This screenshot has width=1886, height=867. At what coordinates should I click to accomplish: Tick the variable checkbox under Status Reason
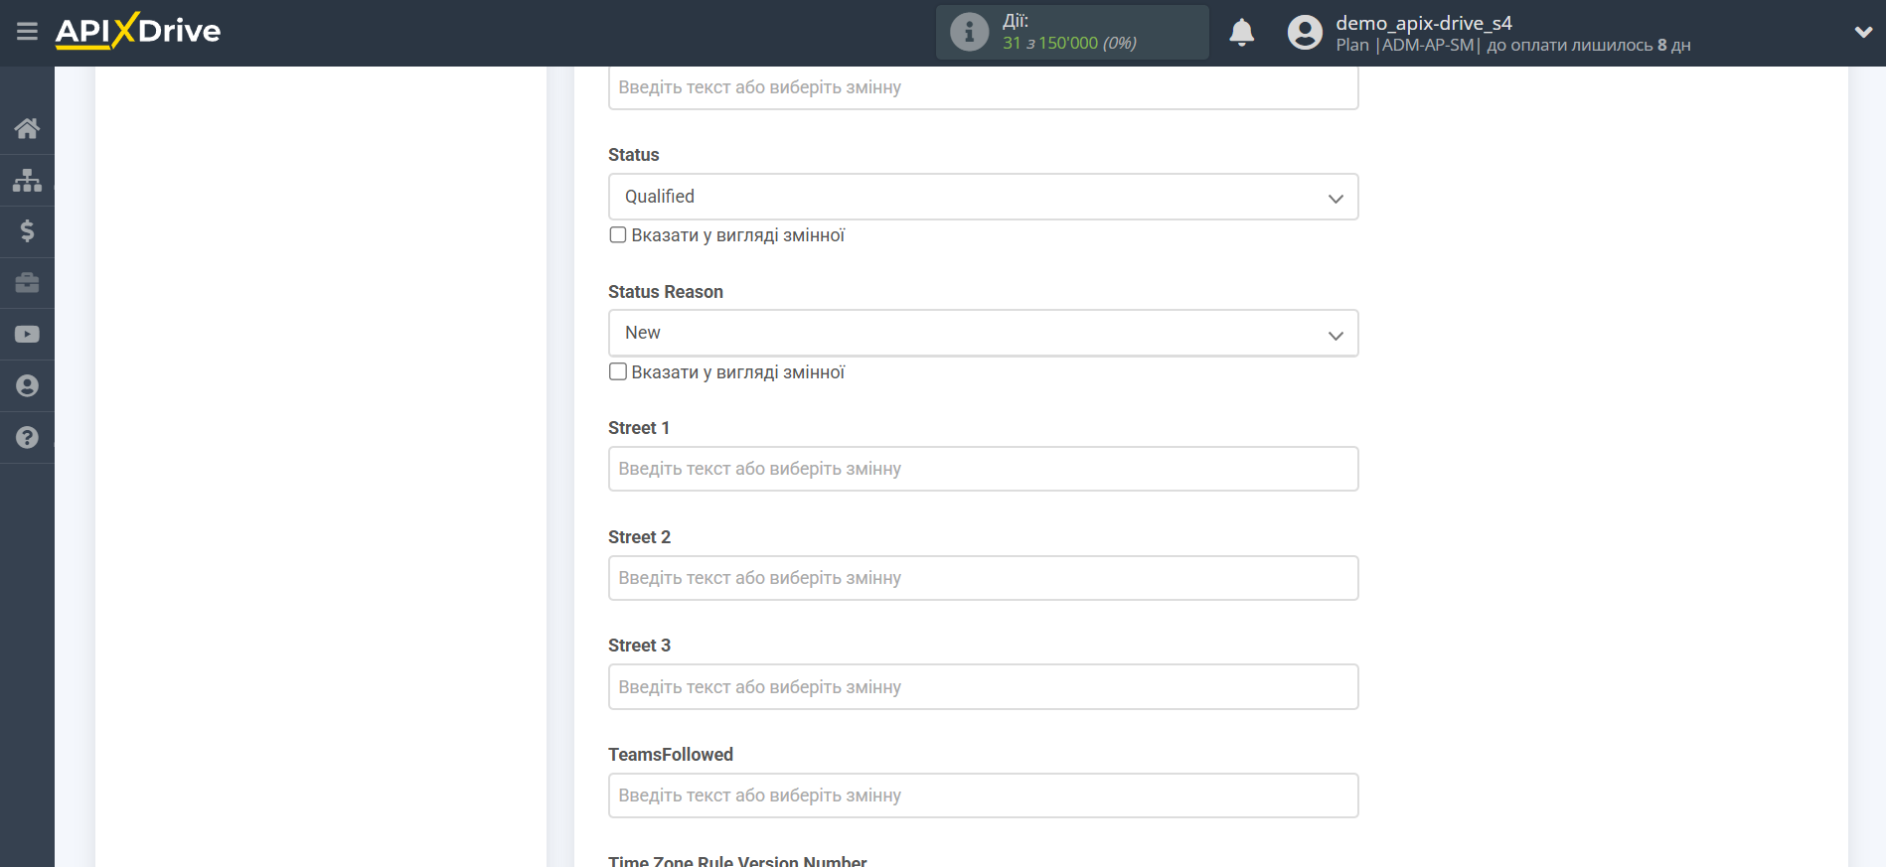[618, 372]
